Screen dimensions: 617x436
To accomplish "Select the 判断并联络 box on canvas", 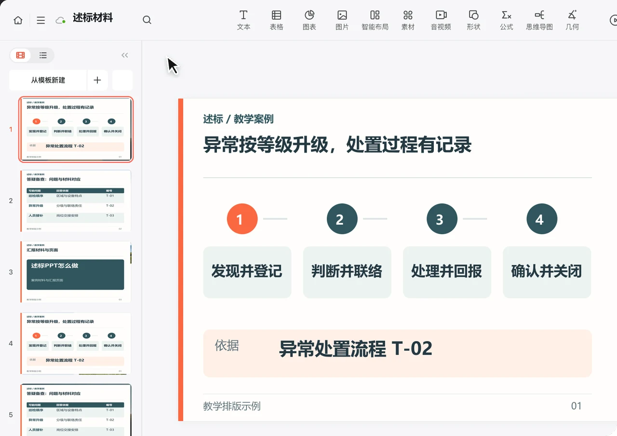I will (347, 272).
